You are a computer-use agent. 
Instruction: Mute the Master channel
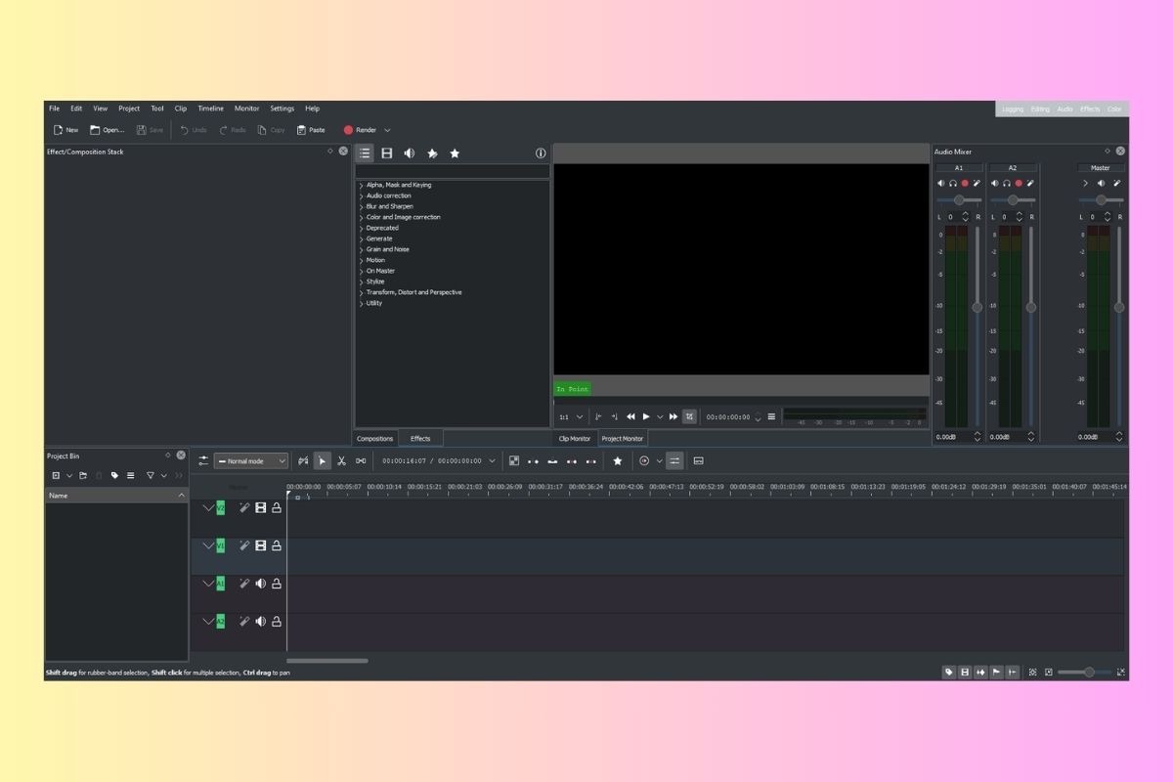click(x=1101, y=183)
